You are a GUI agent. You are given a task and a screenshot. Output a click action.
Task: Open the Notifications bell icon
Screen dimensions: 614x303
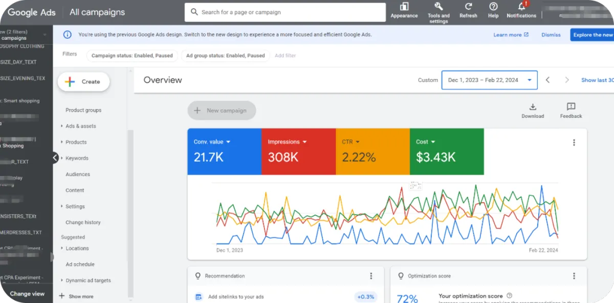click(521, 7)
